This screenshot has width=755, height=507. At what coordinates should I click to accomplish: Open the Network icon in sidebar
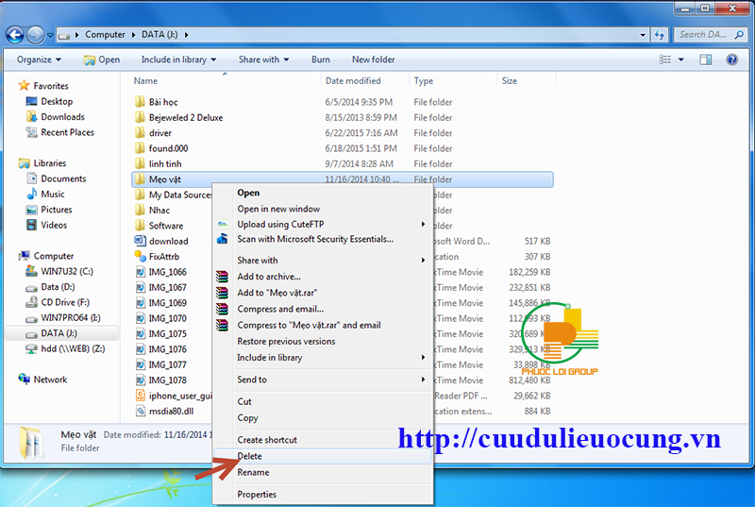[25, 380]
